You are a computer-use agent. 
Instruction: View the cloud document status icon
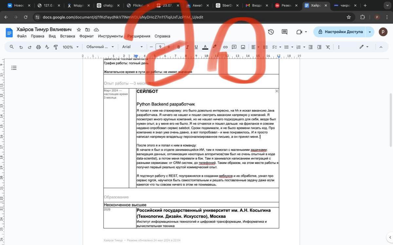point(96,30)
